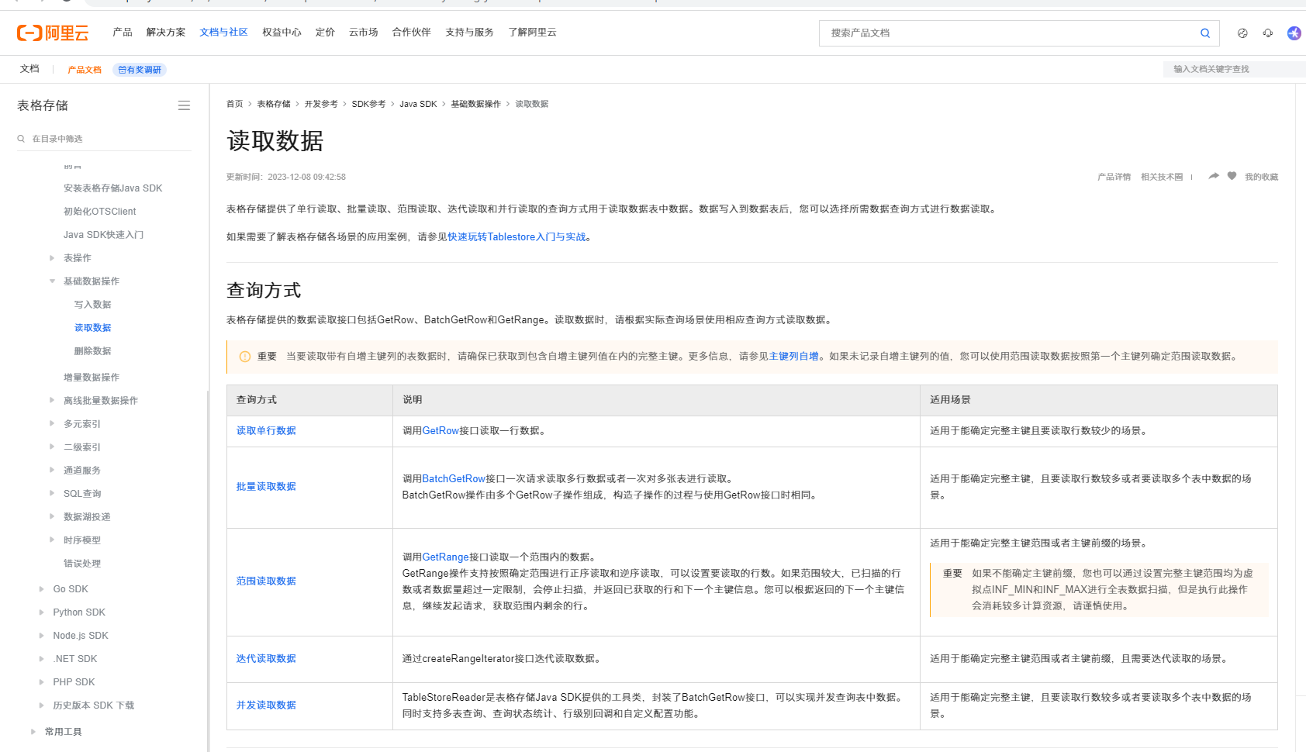The height and width of the screenshot is (752, 1306).
Task: Open the 批量读取数据 link
Action: point(266,487)
